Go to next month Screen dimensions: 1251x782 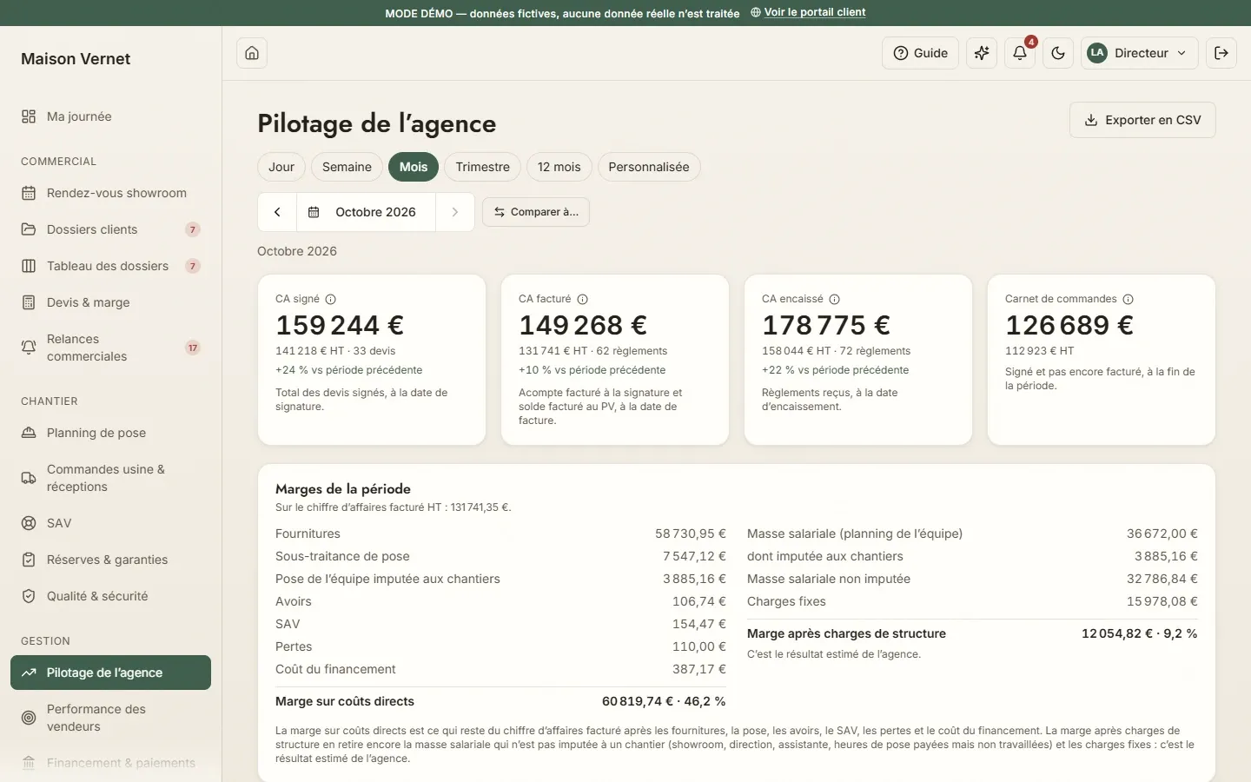(x=454, y=212)
